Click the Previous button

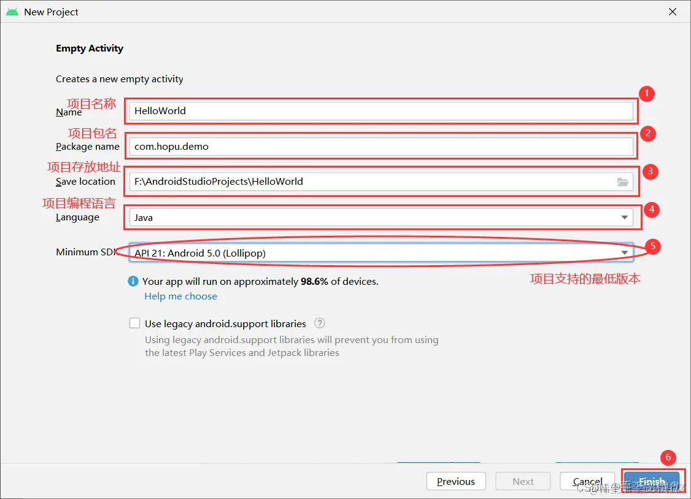(x=456, y=481)
